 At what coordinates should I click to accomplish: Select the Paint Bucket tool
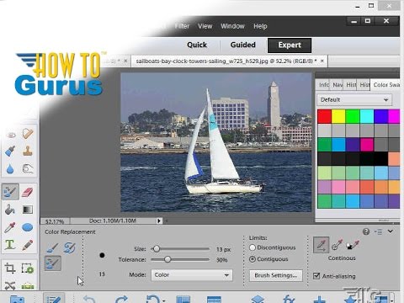pos(11,210)
